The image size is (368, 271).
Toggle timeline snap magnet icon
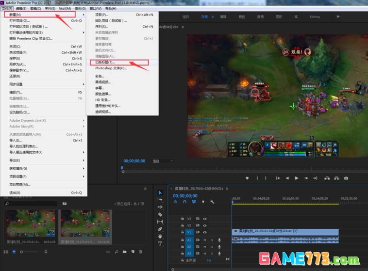[x=184, y=202]
